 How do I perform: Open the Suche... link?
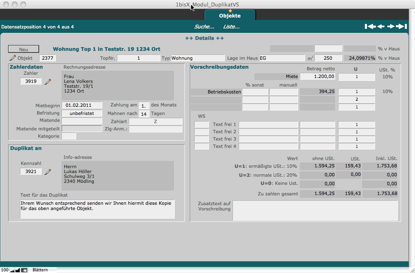point(204,27)
